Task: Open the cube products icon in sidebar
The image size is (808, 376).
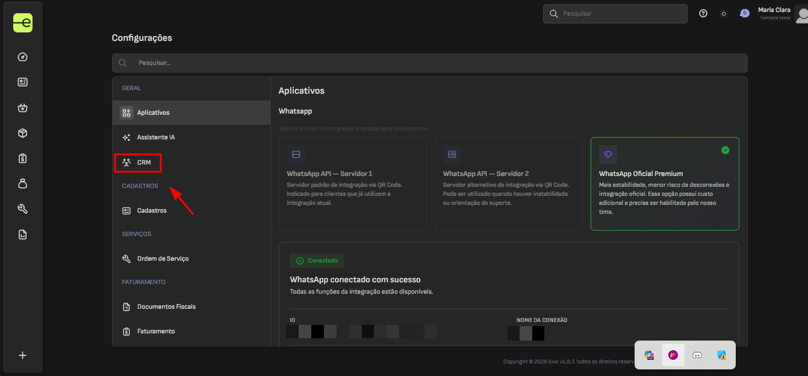Action: point(23,133)
